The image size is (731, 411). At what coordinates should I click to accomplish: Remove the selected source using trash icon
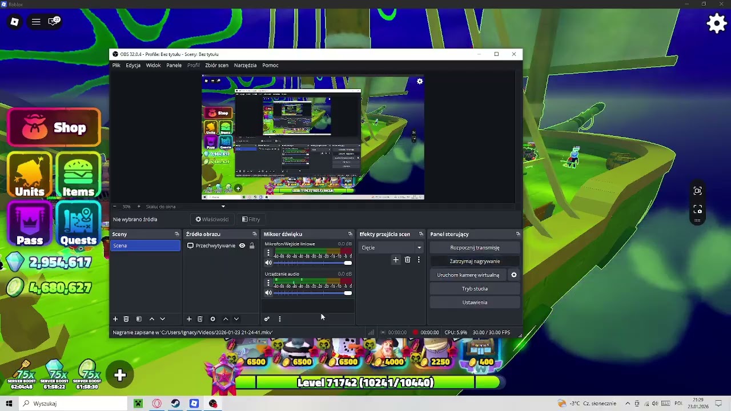(200, 319)
